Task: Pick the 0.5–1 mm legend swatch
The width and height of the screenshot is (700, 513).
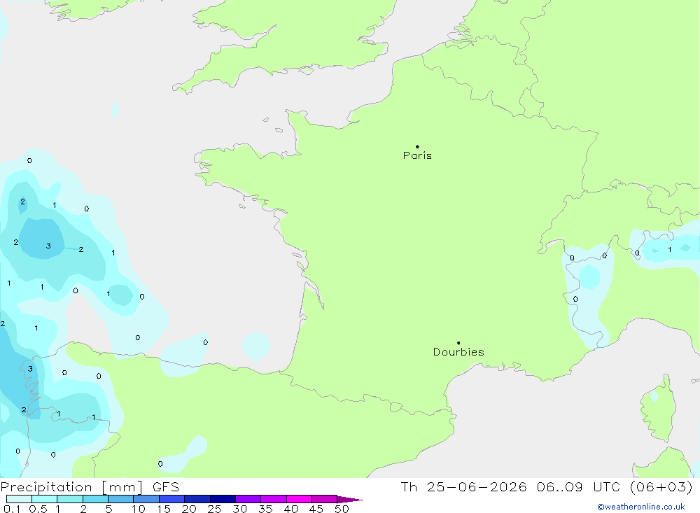Action: (x=45, y=499)
